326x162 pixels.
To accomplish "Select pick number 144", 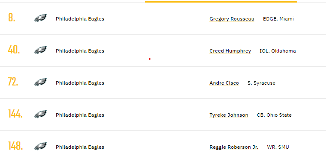I will point(15,114).
